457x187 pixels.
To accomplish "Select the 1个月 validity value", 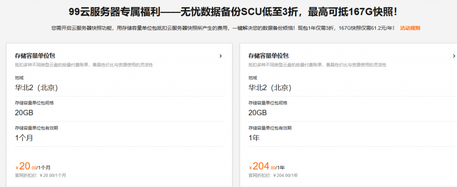I will pyautogui.click(x=24, y=138).
